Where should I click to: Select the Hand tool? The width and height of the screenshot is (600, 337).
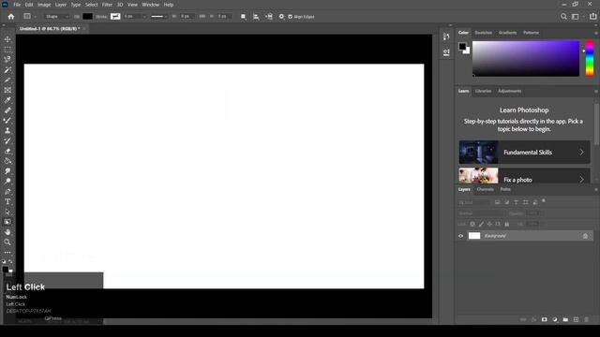coord(7,232)
